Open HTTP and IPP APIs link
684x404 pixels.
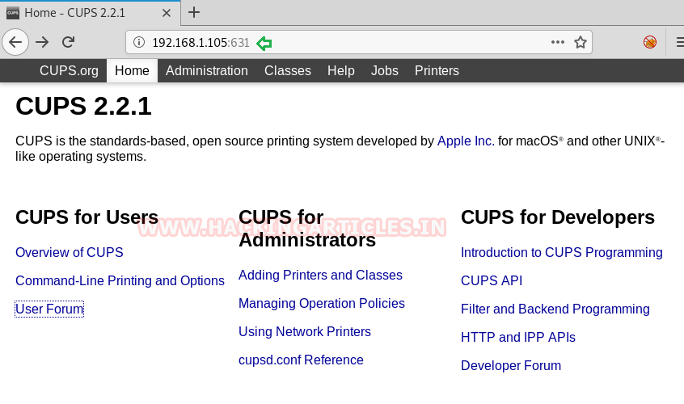(518, 337)
